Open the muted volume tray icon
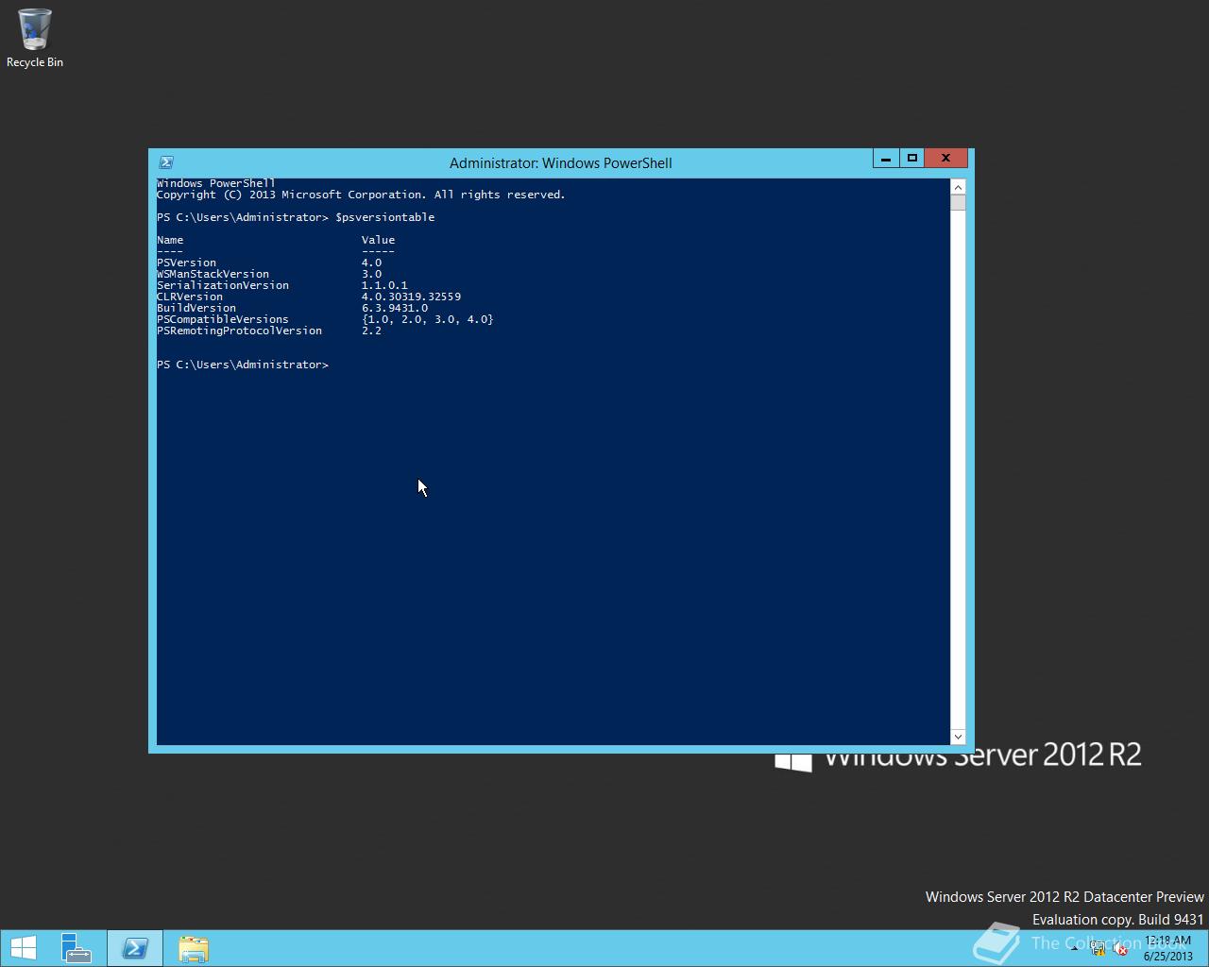1209x967 pixels. coord(1120,949)
